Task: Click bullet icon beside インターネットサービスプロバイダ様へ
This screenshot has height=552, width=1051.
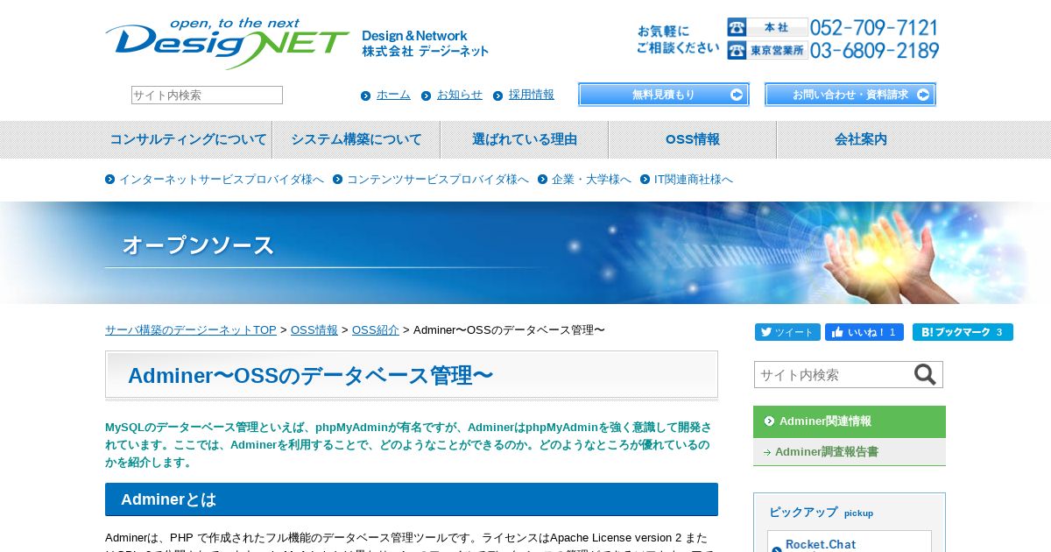Action: tap(110, 180)
